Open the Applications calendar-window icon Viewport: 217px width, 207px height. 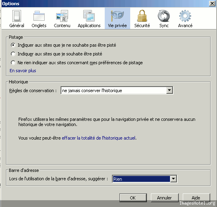89,16
